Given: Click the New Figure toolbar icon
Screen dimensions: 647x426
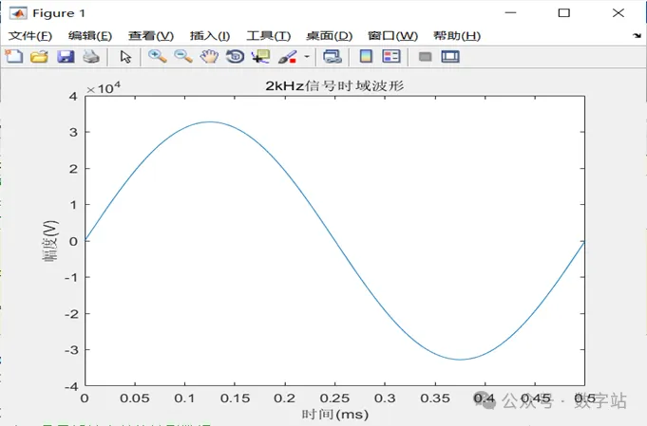Looking at the screenshot, I should [14, 56].
